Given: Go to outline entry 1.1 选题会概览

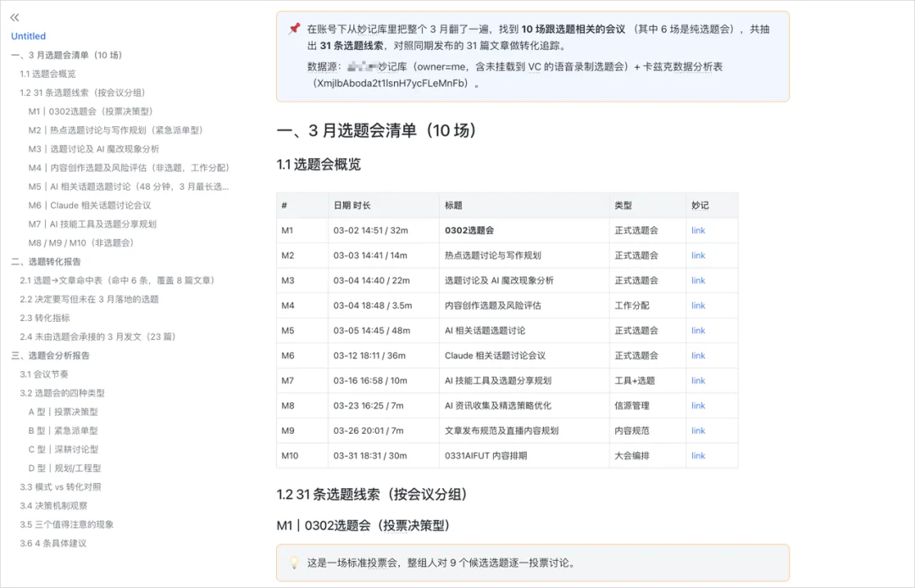Looking at the screenshot, I should coord(47,74).
